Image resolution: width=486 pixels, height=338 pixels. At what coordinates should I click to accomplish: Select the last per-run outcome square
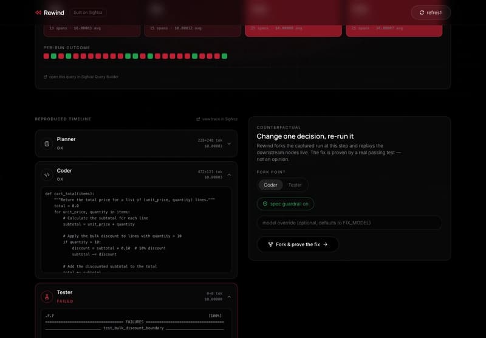click(224, 56)
